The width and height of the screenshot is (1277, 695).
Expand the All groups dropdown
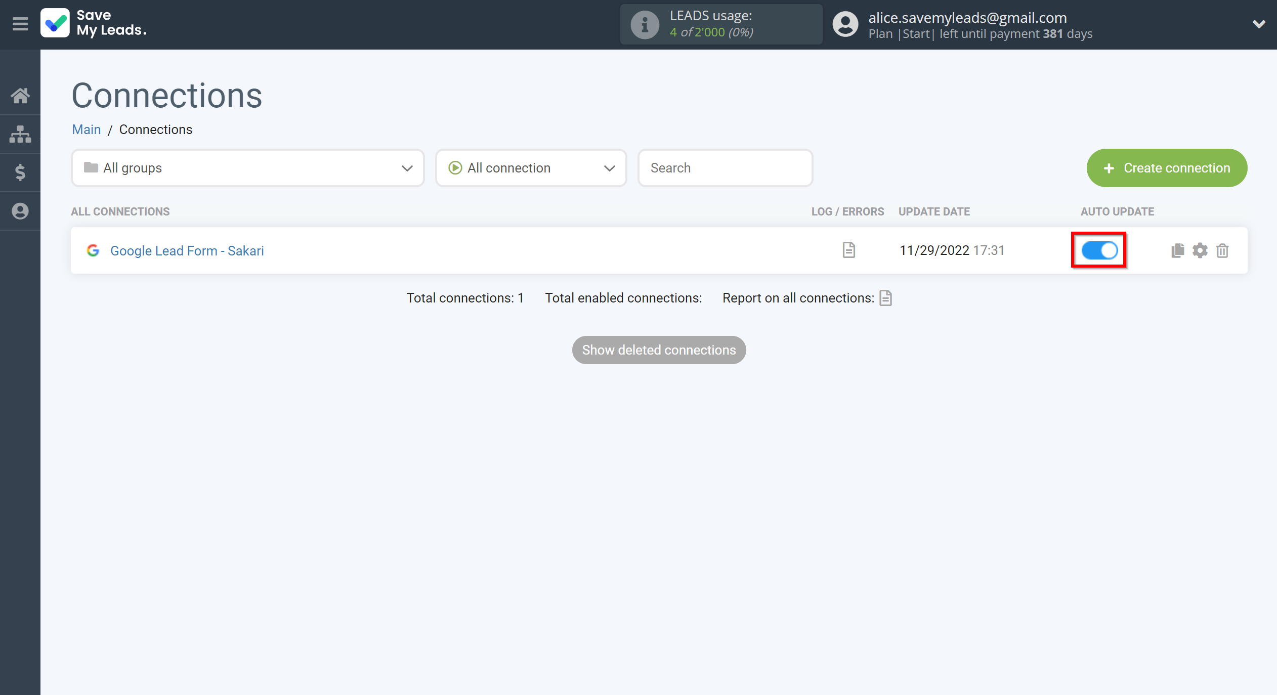click(248, 168)
